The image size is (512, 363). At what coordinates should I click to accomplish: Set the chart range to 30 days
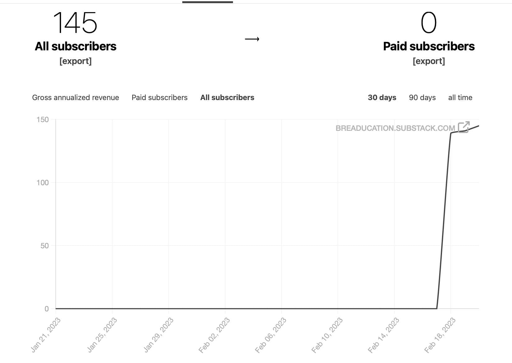click(x=382, y=98)
